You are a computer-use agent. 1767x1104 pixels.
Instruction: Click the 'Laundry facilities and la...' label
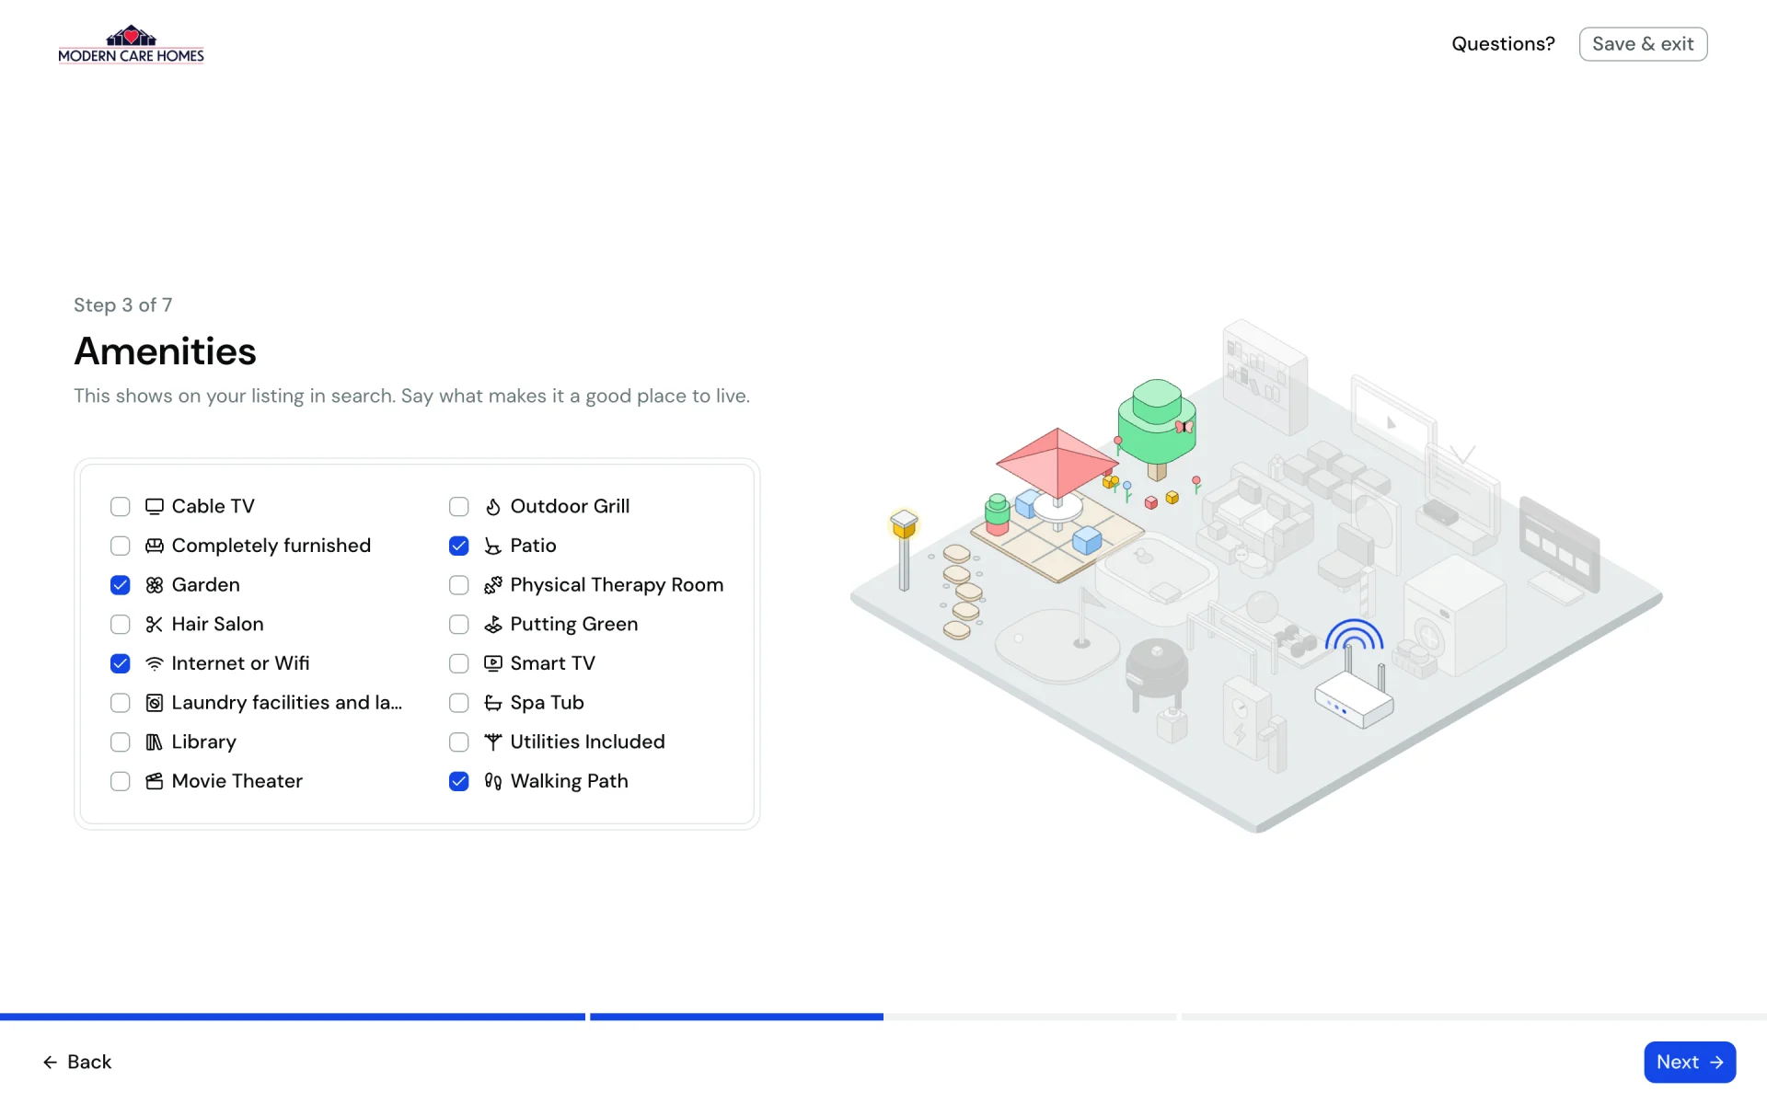(287, 703)
